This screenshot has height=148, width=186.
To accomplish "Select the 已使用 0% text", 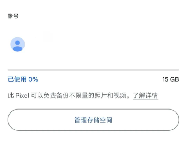I will 23,79.
